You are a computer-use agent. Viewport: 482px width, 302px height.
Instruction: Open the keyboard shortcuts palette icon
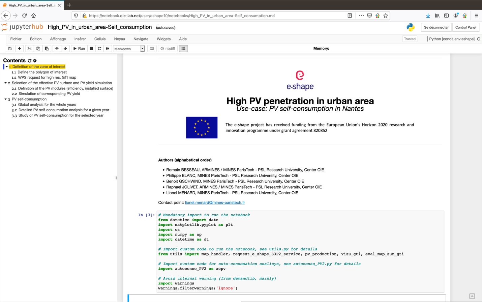[152, 48]
